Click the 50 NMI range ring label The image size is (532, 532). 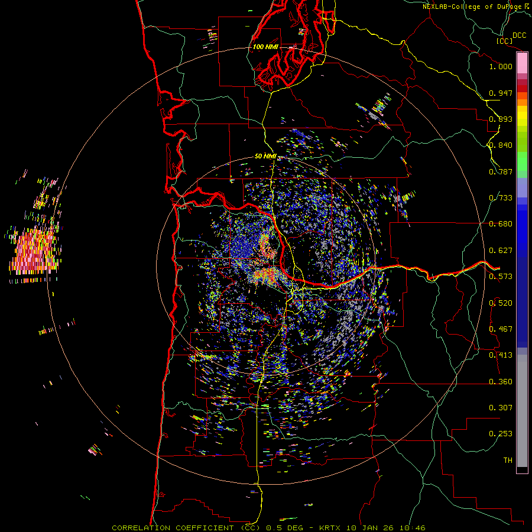pyautogui.click(x=265, y=156)
